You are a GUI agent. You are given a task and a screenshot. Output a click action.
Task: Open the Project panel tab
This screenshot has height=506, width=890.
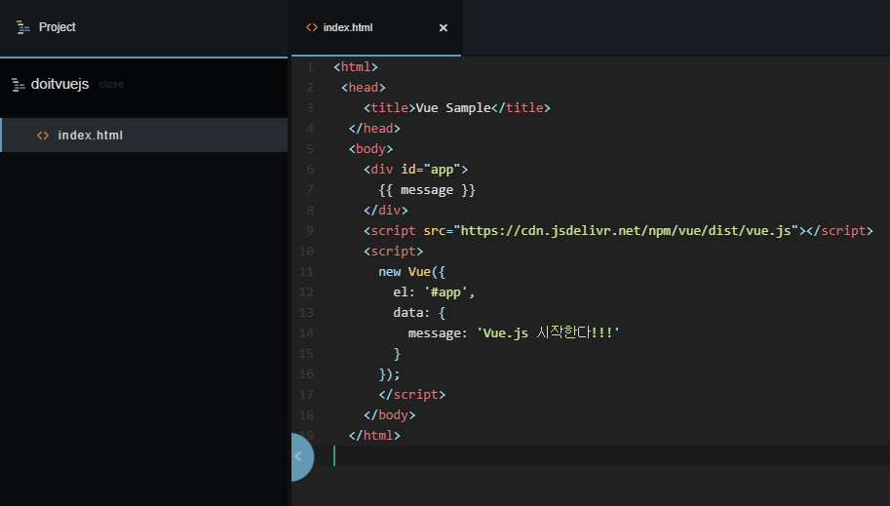click(143, 27)
